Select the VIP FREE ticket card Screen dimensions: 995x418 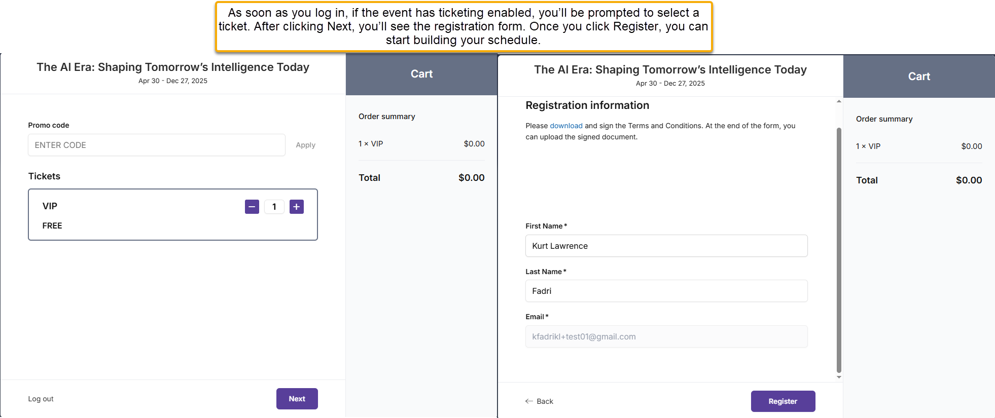point(173,215)
